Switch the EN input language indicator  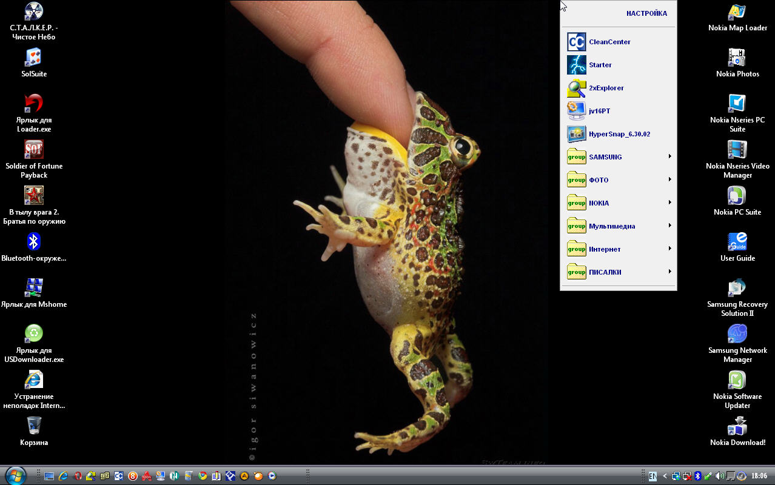point(653,477)
